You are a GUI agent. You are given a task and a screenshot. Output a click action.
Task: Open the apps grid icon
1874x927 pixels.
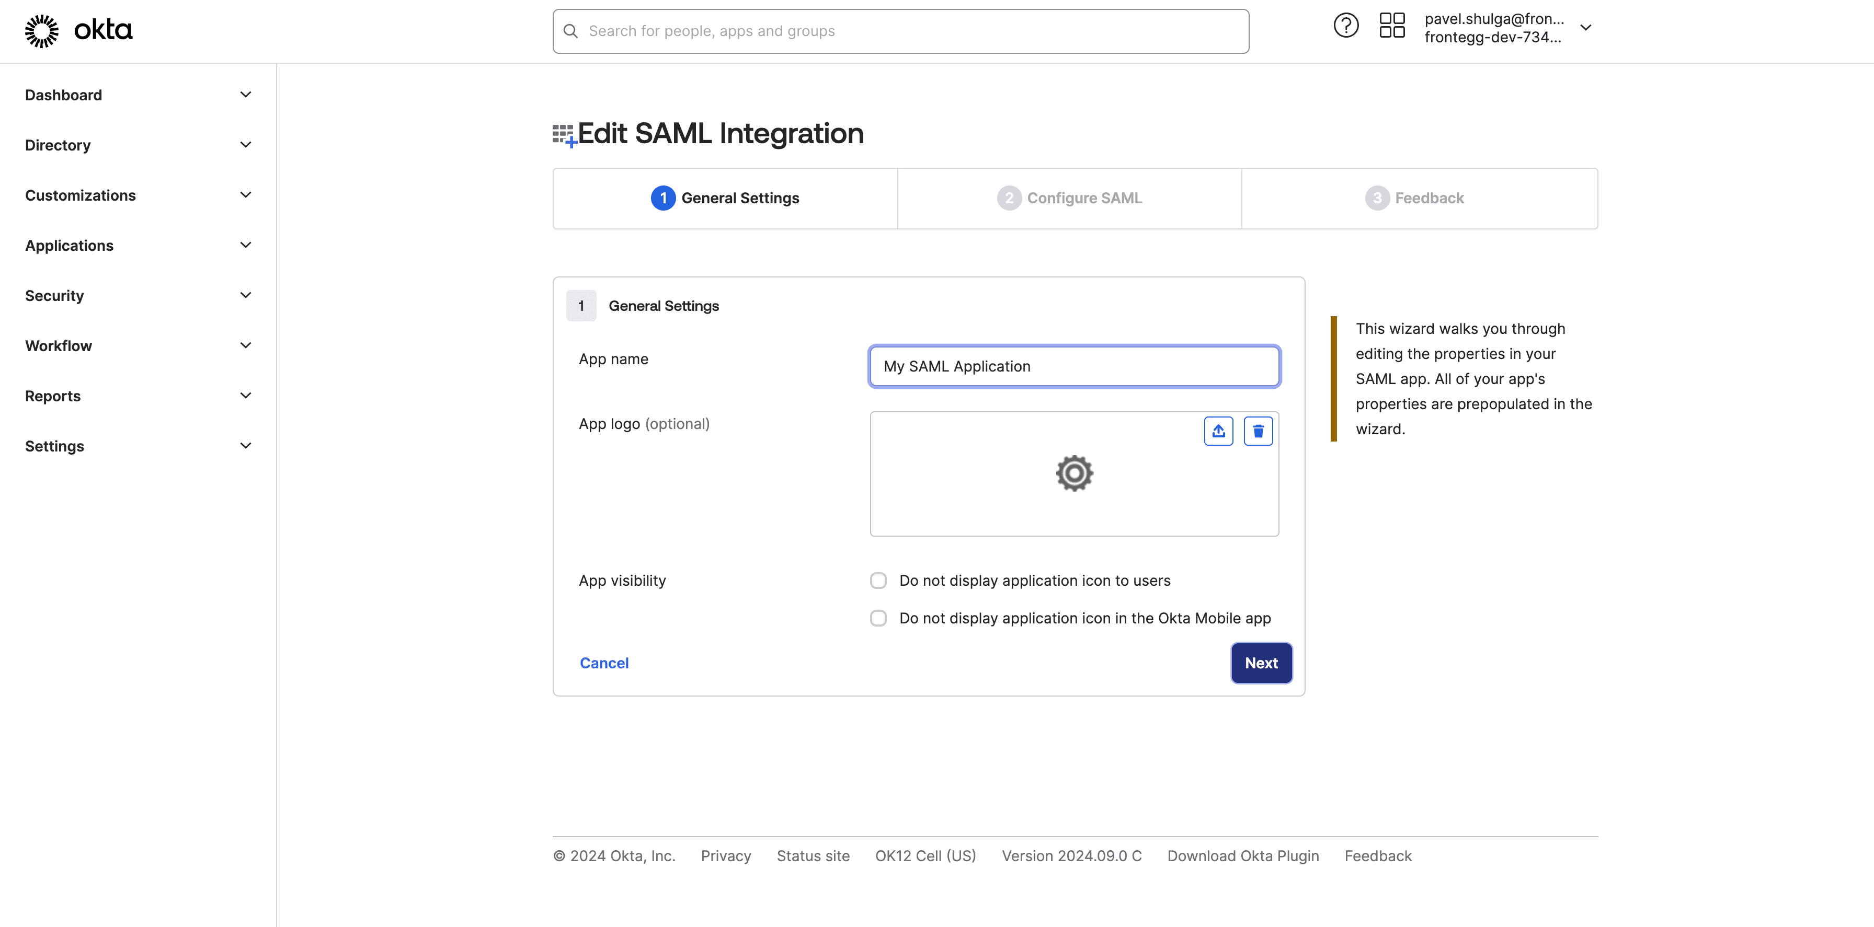coord(1392,26)
